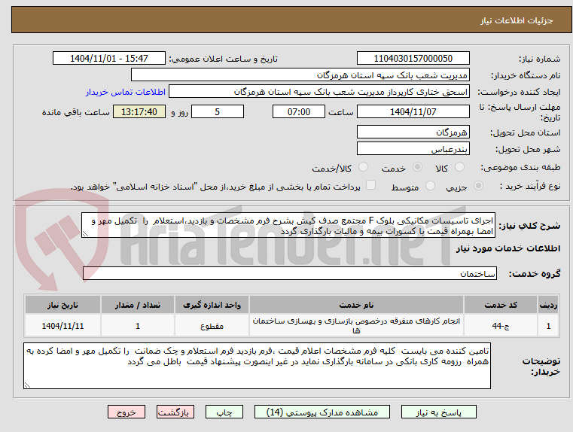Image resolution: width=573 pixels, height=432 pixels.
Task: Select the متوسط purchase type radio
Action: pyautogui.click(x=431, y=185)
